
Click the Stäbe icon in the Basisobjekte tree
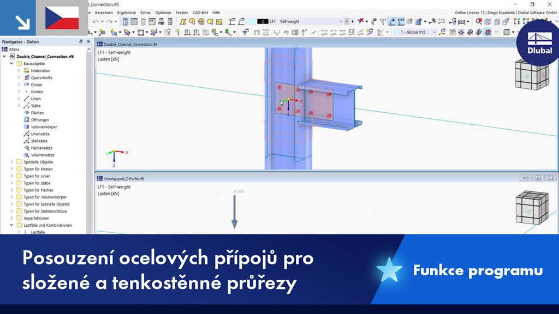click(27, 106)
